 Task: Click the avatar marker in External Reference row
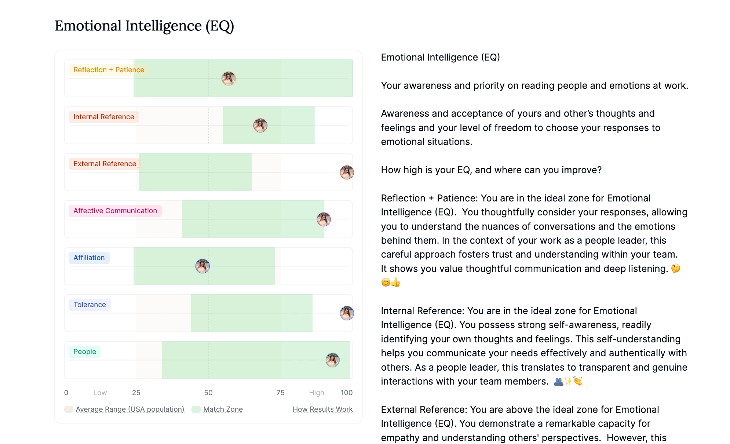[x=347, y=172]
